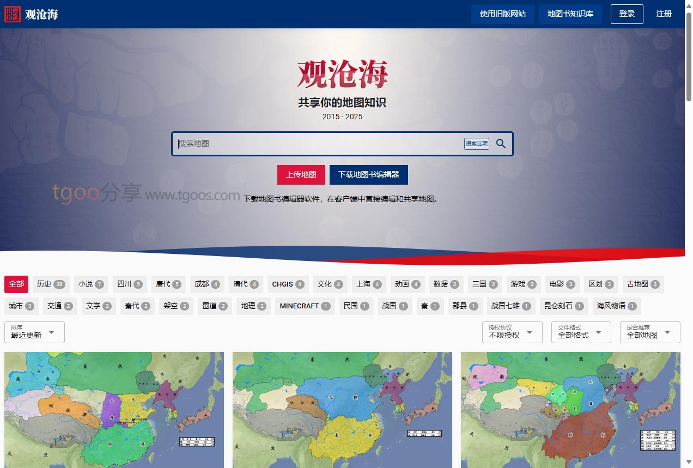Click 下载地图书编辑器 button
The width and height of the screenshot is (693, 468).
pyautogui.click(x=368, y=175)
